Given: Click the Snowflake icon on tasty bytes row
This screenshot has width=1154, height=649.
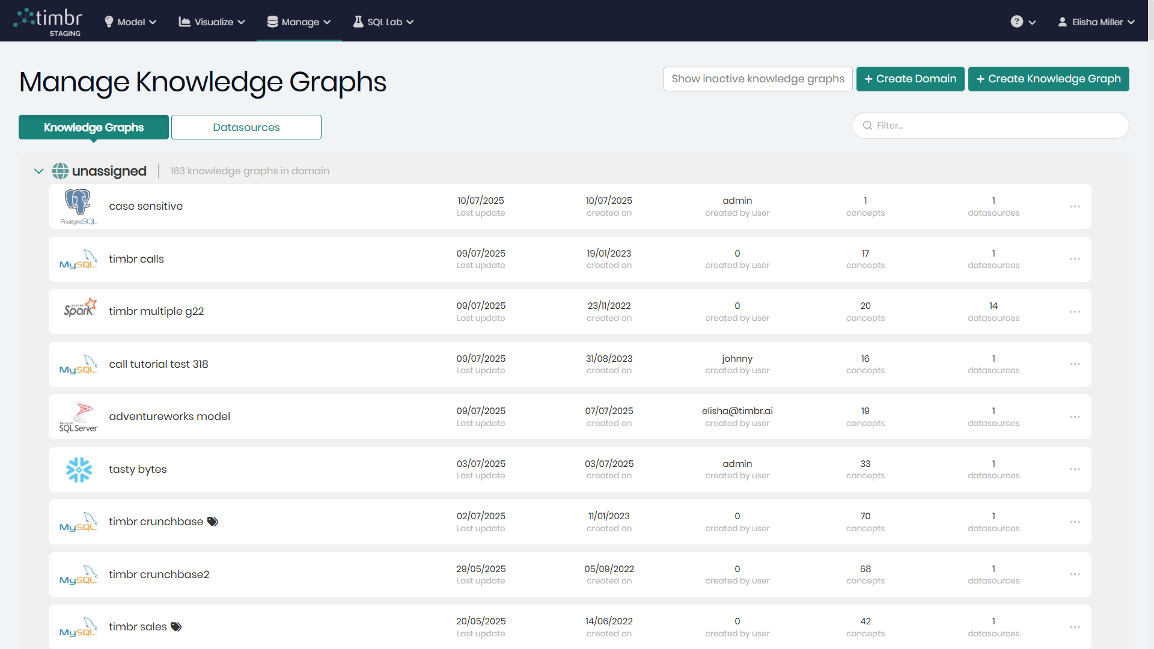Looking at the screenshot, I should tap(78, 469).
